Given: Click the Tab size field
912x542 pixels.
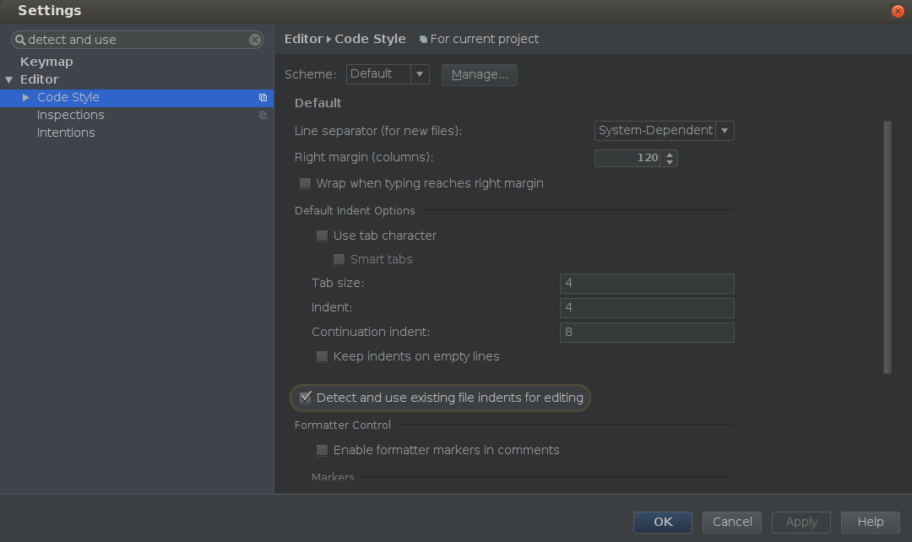Looking at the screenshot, I should coord(647,284).
